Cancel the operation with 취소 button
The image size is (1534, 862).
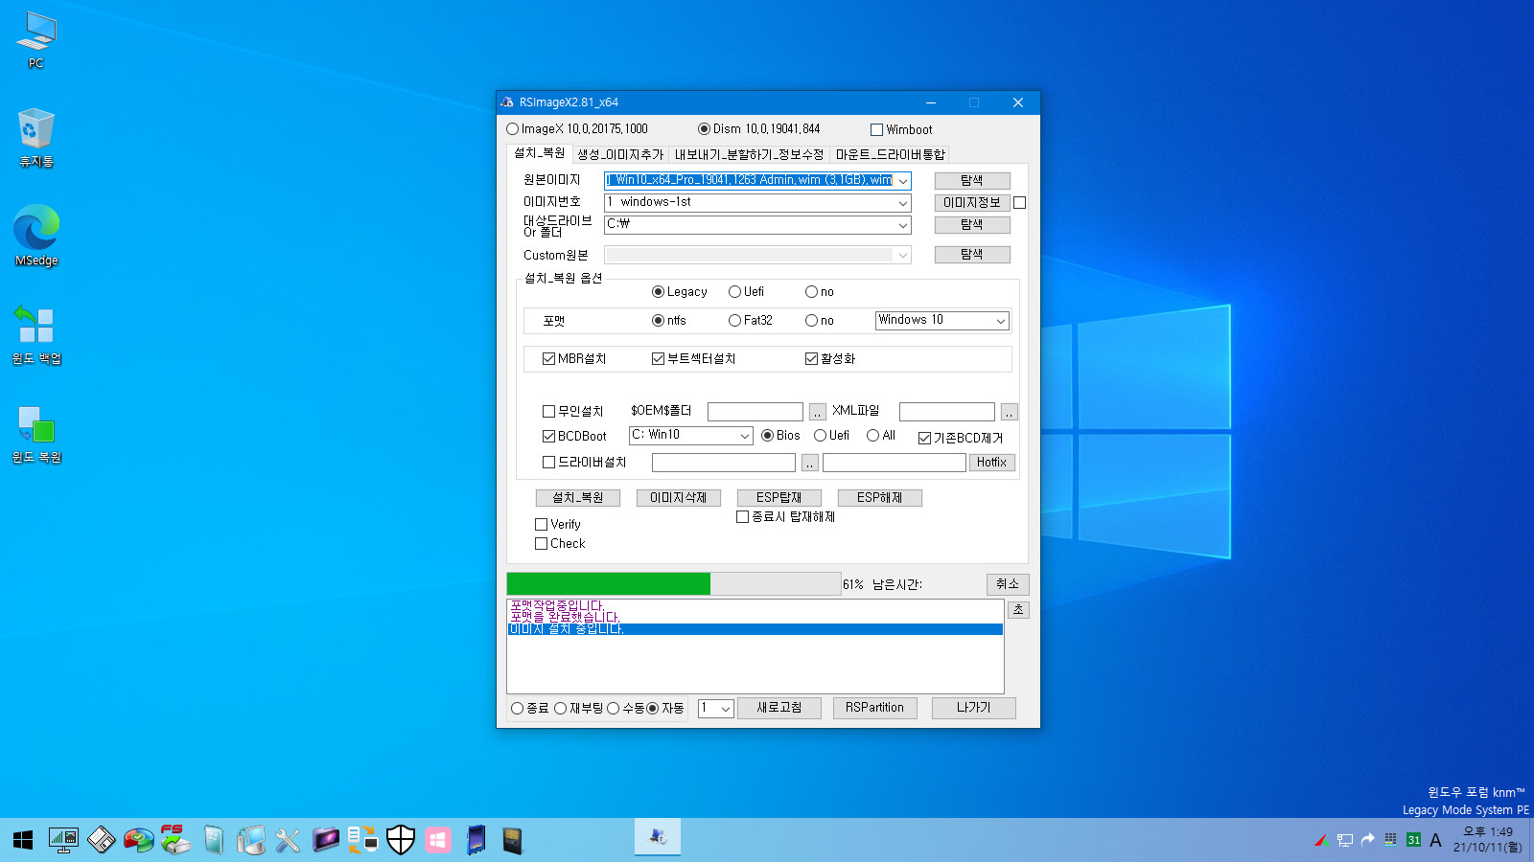coord(1008,584)
